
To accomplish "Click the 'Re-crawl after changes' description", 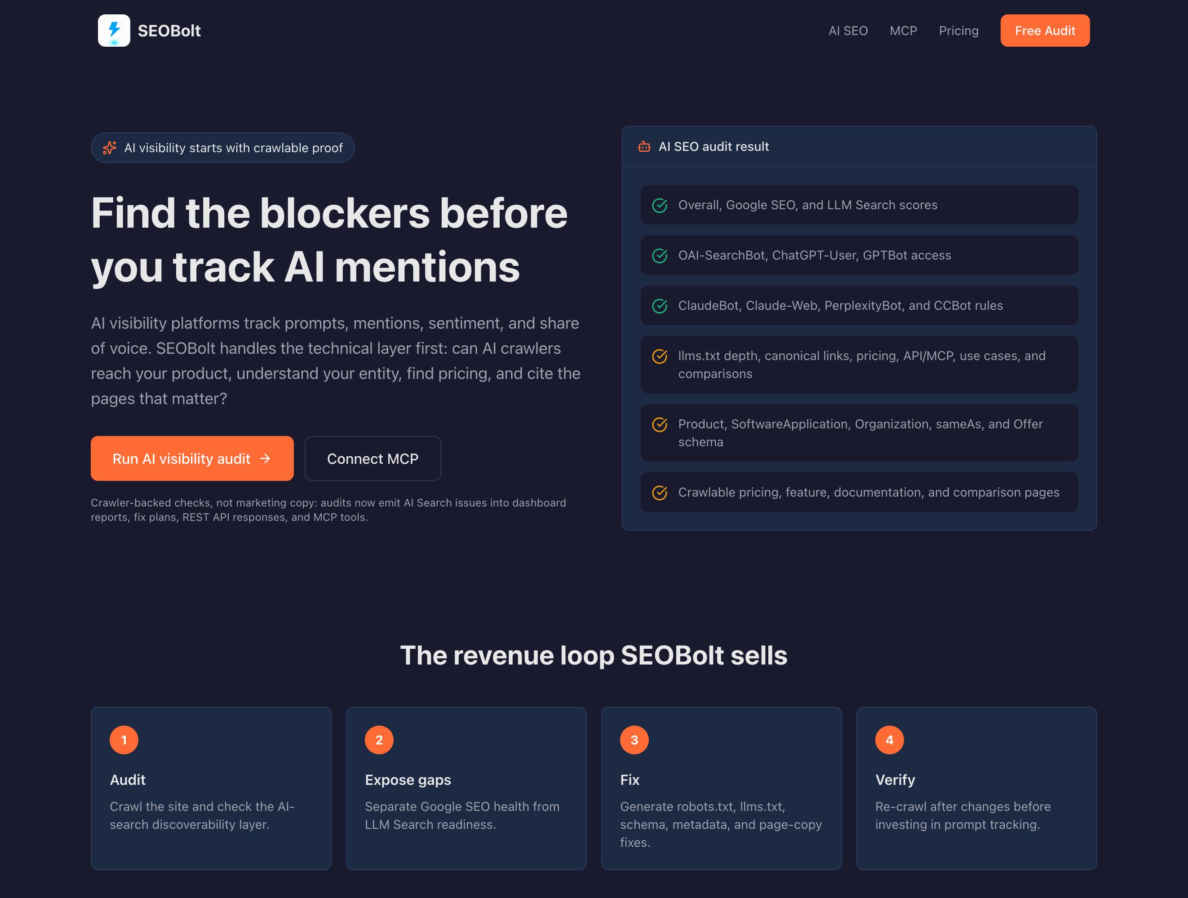I will pos(963,815).
